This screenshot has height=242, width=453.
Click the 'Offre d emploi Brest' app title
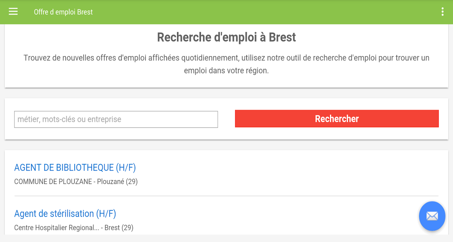click(63, 12)
